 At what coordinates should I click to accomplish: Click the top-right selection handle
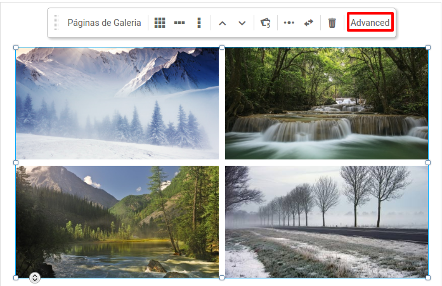pos(428,47)
